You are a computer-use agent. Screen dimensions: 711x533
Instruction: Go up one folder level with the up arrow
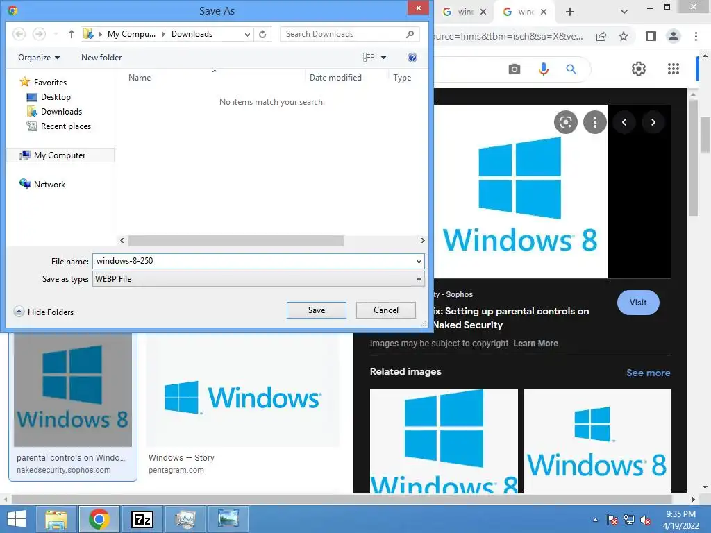[x=71, y=34]
